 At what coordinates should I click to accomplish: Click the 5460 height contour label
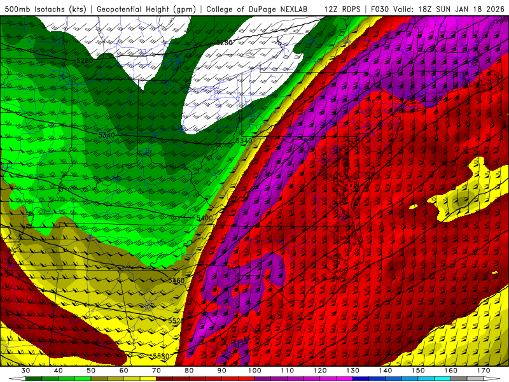point(176,280)
